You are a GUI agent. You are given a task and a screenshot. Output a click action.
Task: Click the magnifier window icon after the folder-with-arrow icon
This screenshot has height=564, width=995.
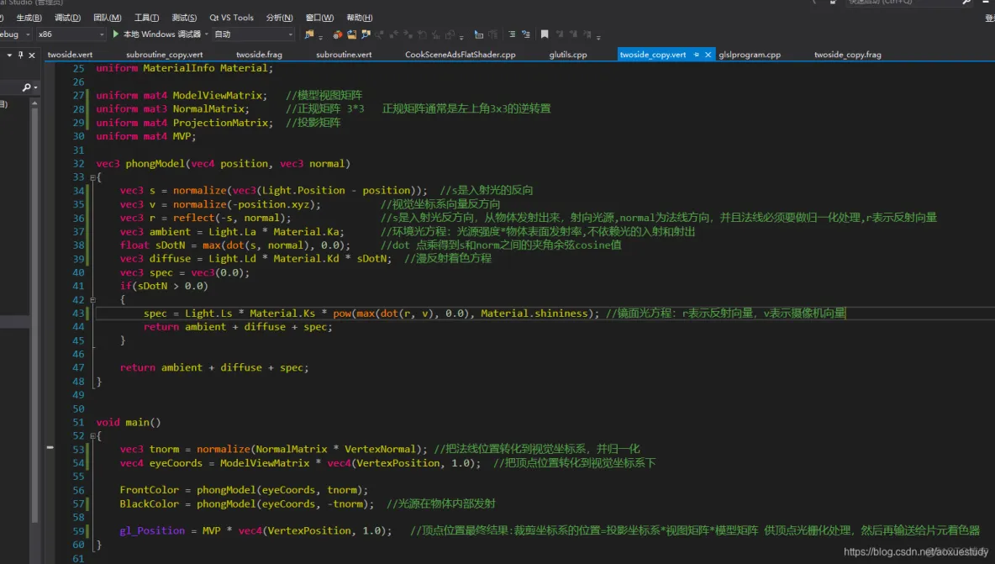click(366, 34)
